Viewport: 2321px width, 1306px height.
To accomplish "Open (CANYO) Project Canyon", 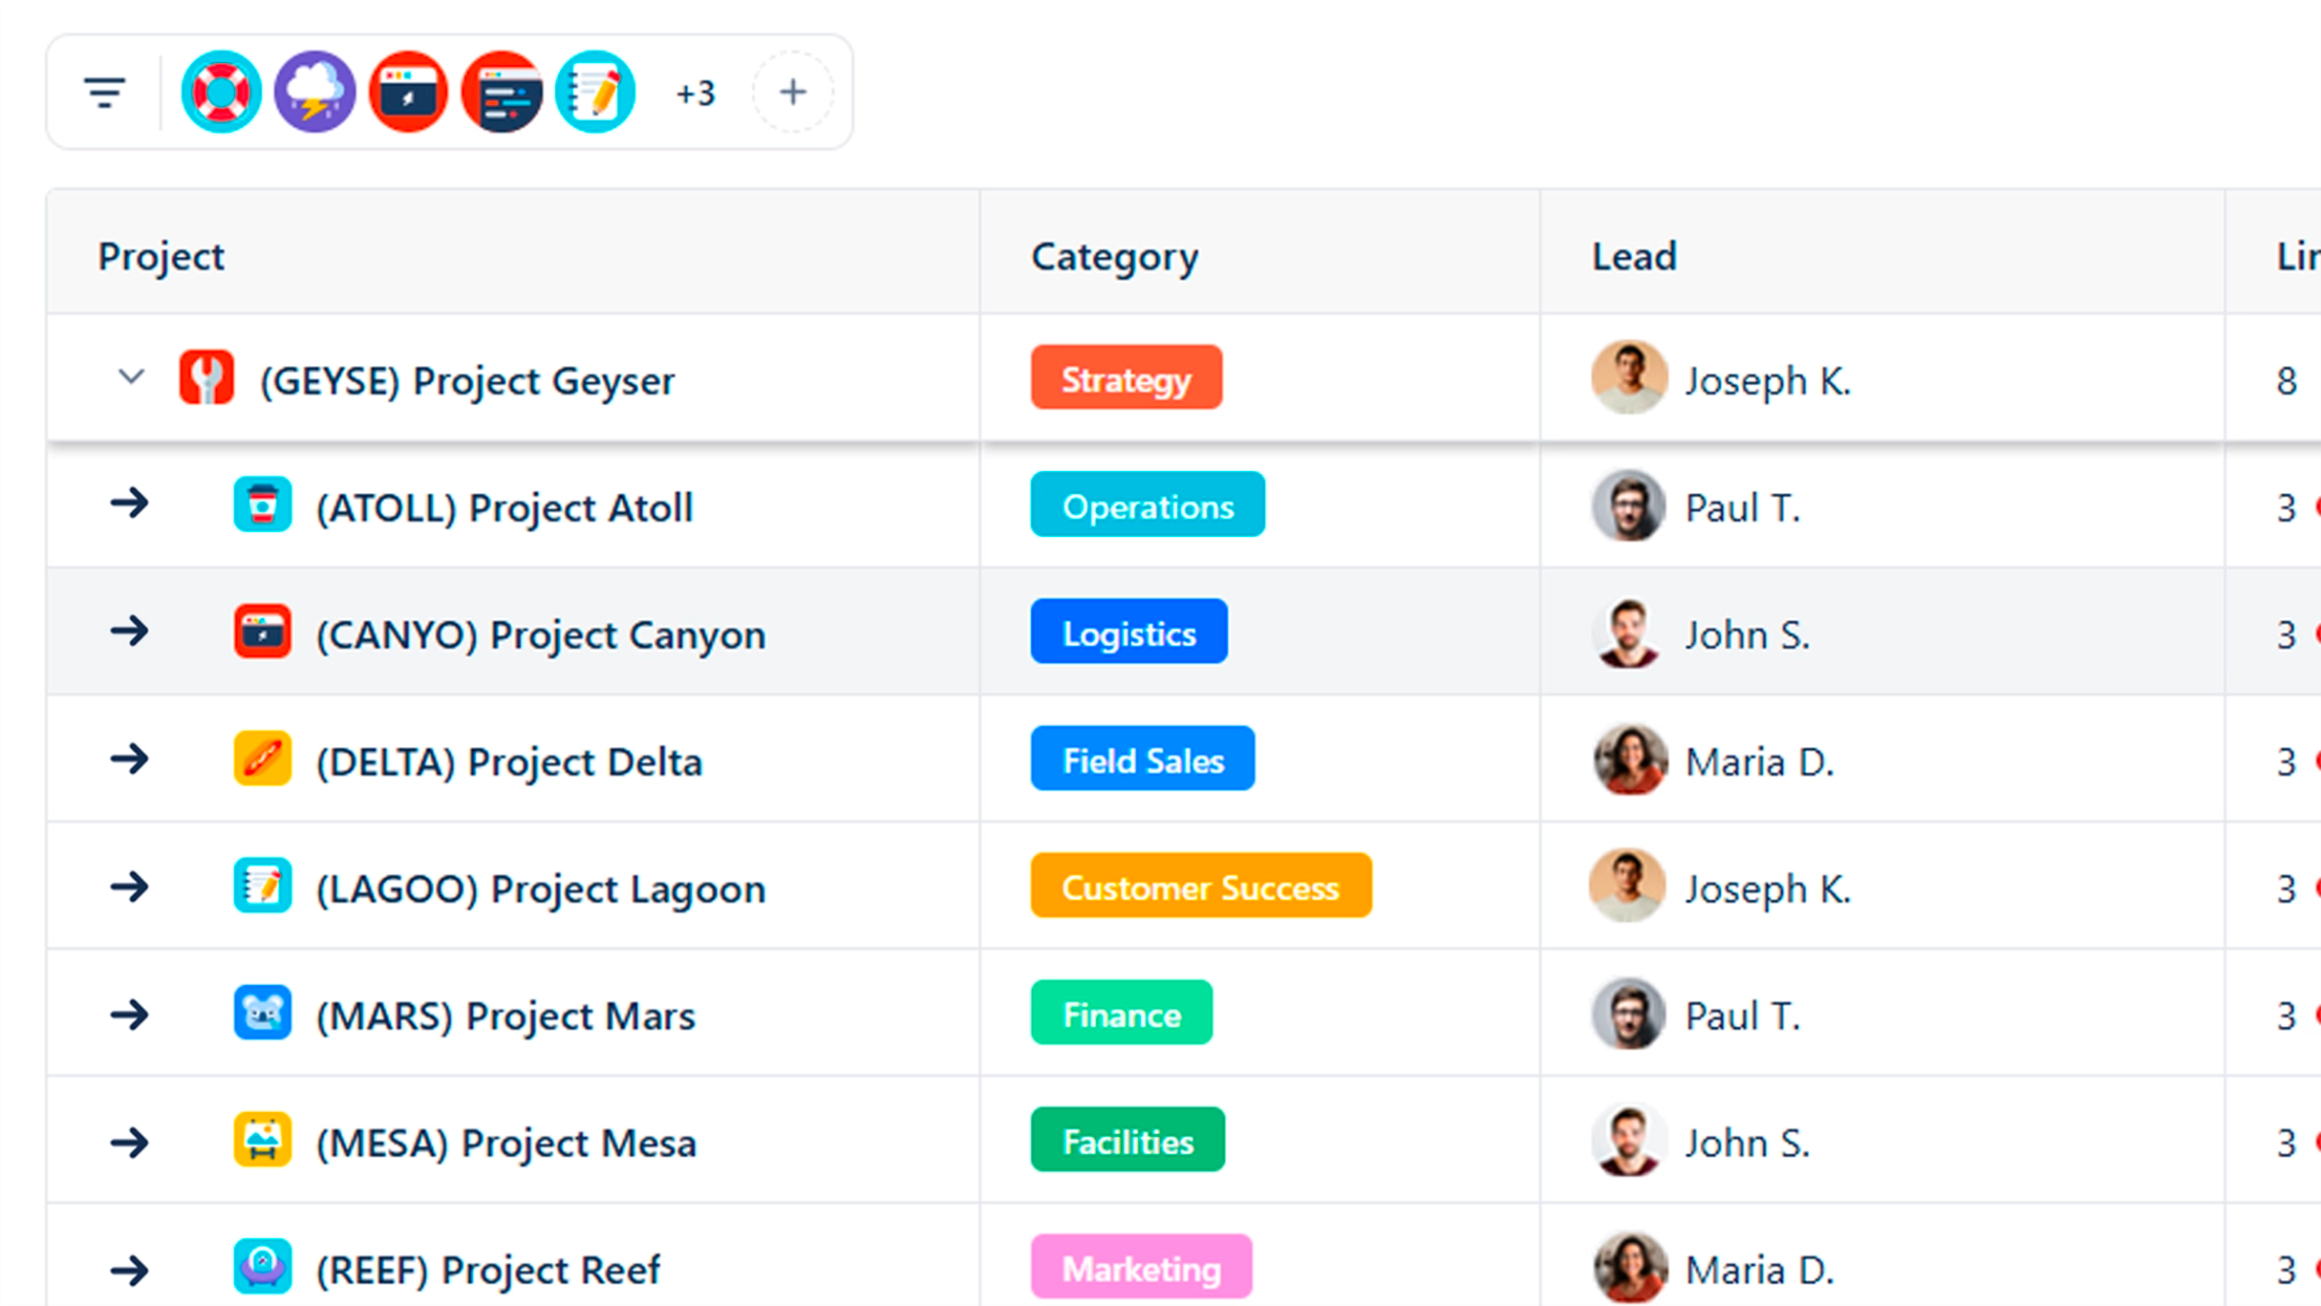I will 541,635.
